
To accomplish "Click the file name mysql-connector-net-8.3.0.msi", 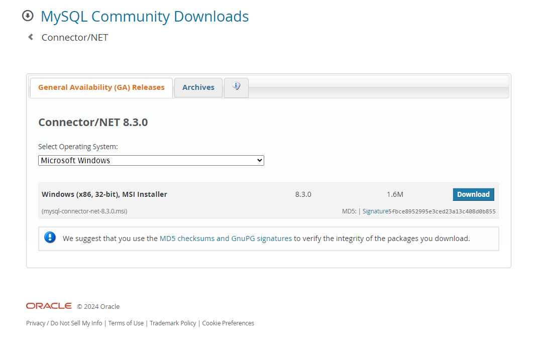I will [x=84, y=211].
